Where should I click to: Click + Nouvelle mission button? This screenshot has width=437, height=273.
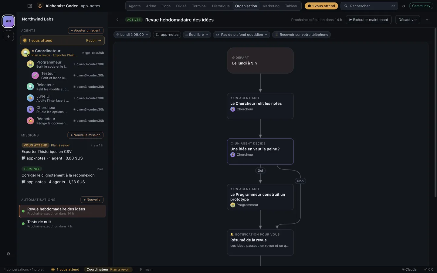pyautogui.click(x=85, y=135)
